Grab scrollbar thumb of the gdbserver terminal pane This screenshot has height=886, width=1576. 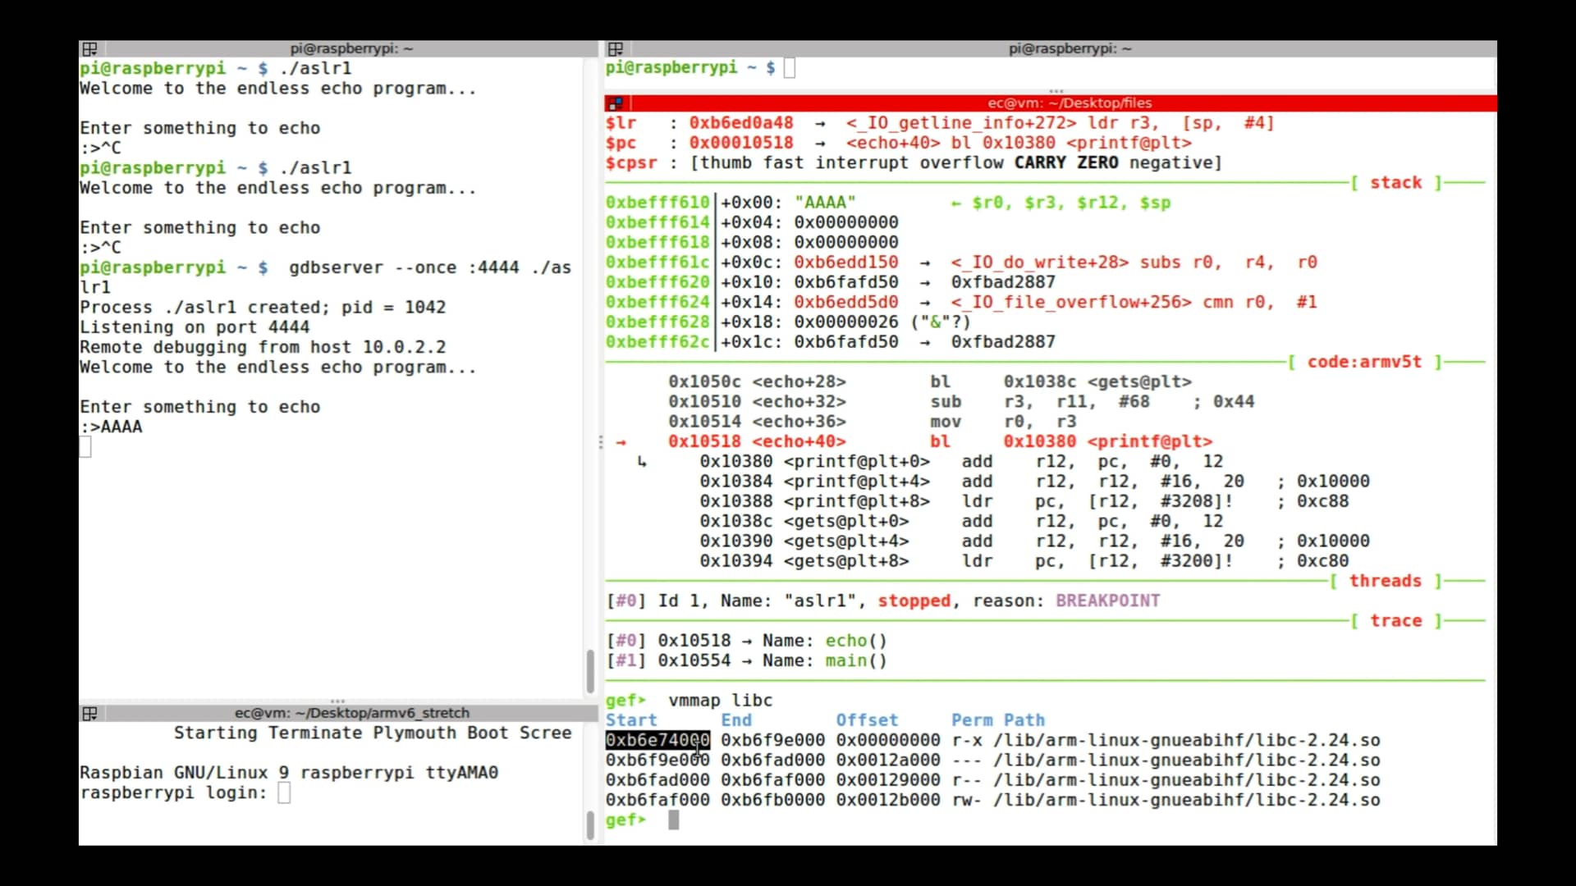pos(589,671)
